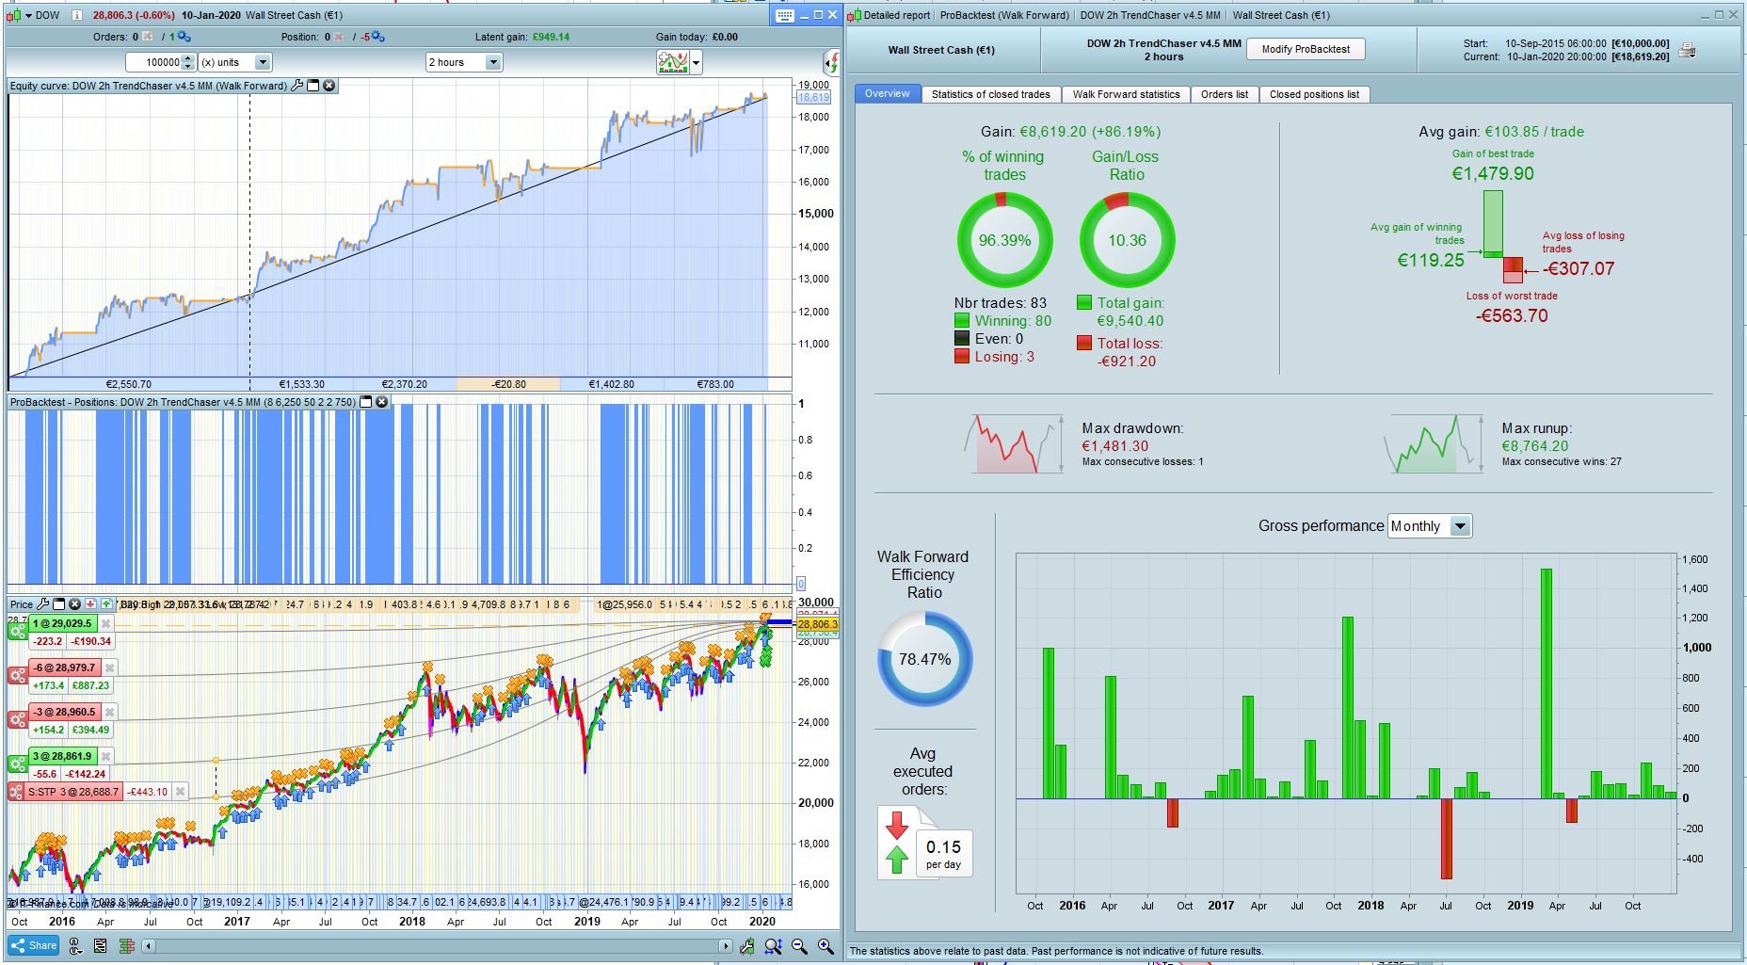Open indicators and trading systems icon
The height and width of the screenshot is (965, 1747).
pos(673,62)
